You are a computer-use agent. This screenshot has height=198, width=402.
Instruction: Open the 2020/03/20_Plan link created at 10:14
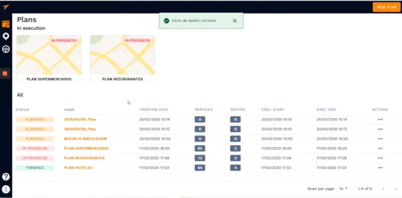pyautogui.click(x=80, y=120)
